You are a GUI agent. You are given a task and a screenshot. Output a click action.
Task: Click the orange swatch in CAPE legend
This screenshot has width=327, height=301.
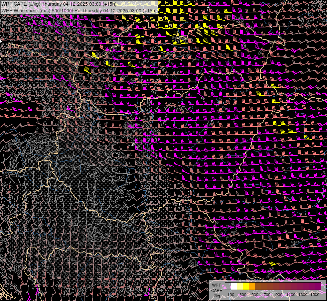(x=252, y=286)
